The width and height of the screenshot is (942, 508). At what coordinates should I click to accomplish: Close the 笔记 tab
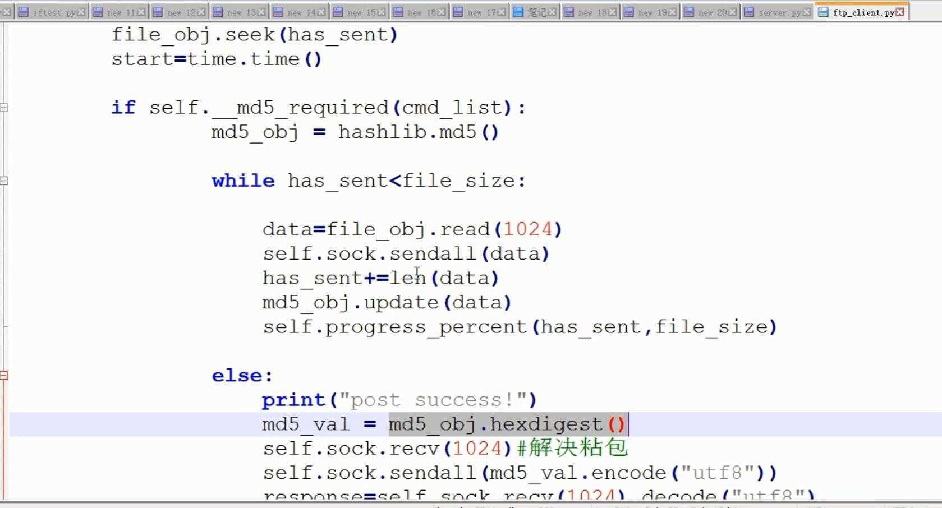552,12
